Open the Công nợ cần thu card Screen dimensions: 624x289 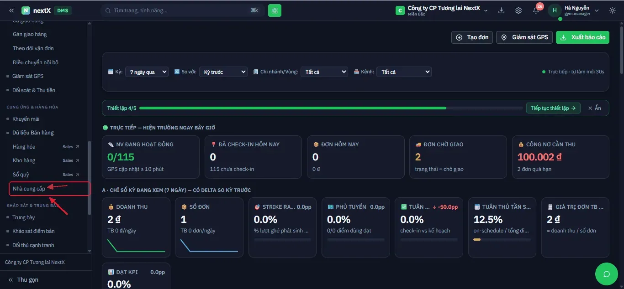pyautogui.click(x=561, y=157)
